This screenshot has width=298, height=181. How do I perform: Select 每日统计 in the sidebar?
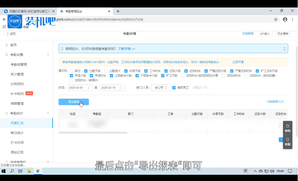coord(17,133)
